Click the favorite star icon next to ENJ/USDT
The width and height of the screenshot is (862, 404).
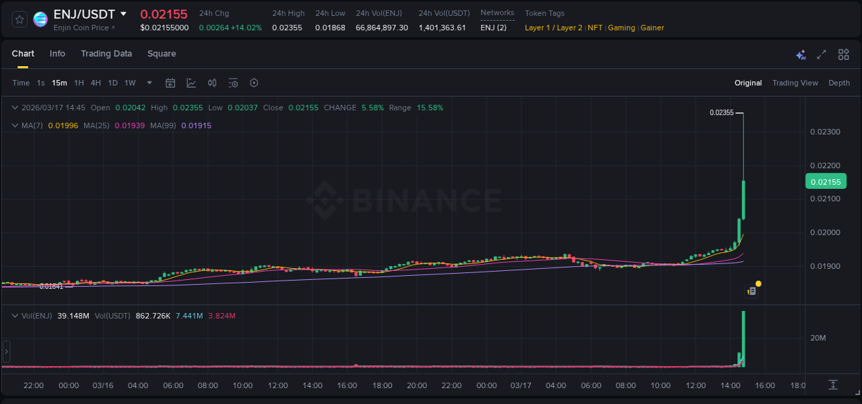click(19, 19)
